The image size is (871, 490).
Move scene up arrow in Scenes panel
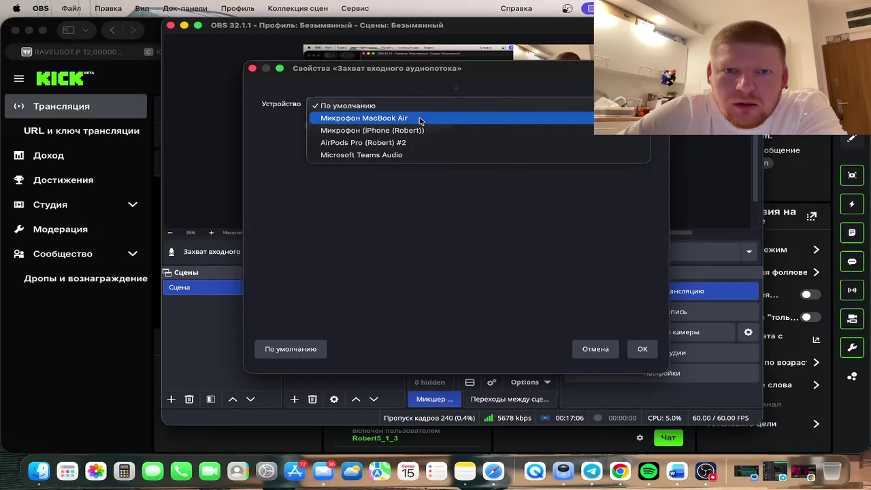pos(233,399)
